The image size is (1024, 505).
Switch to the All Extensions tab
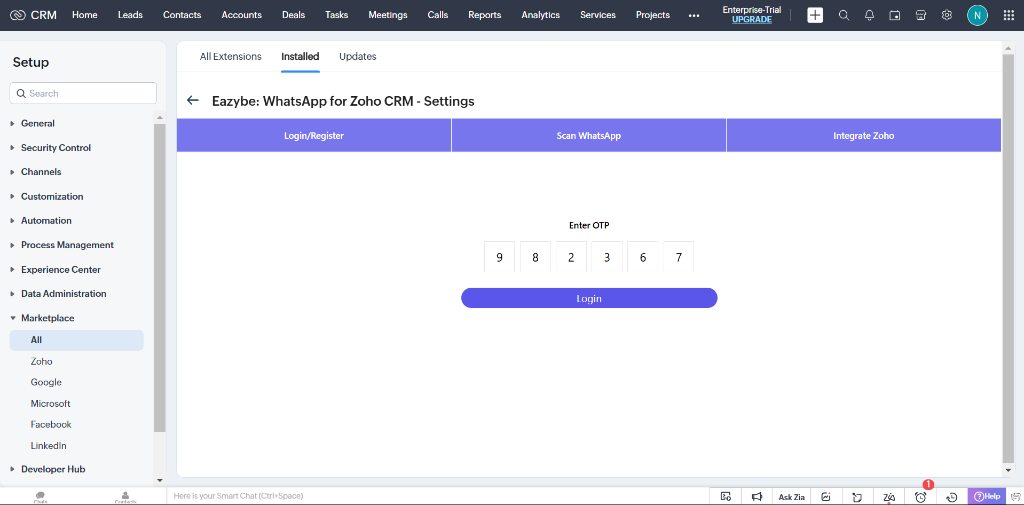click(x=231, y=57)
